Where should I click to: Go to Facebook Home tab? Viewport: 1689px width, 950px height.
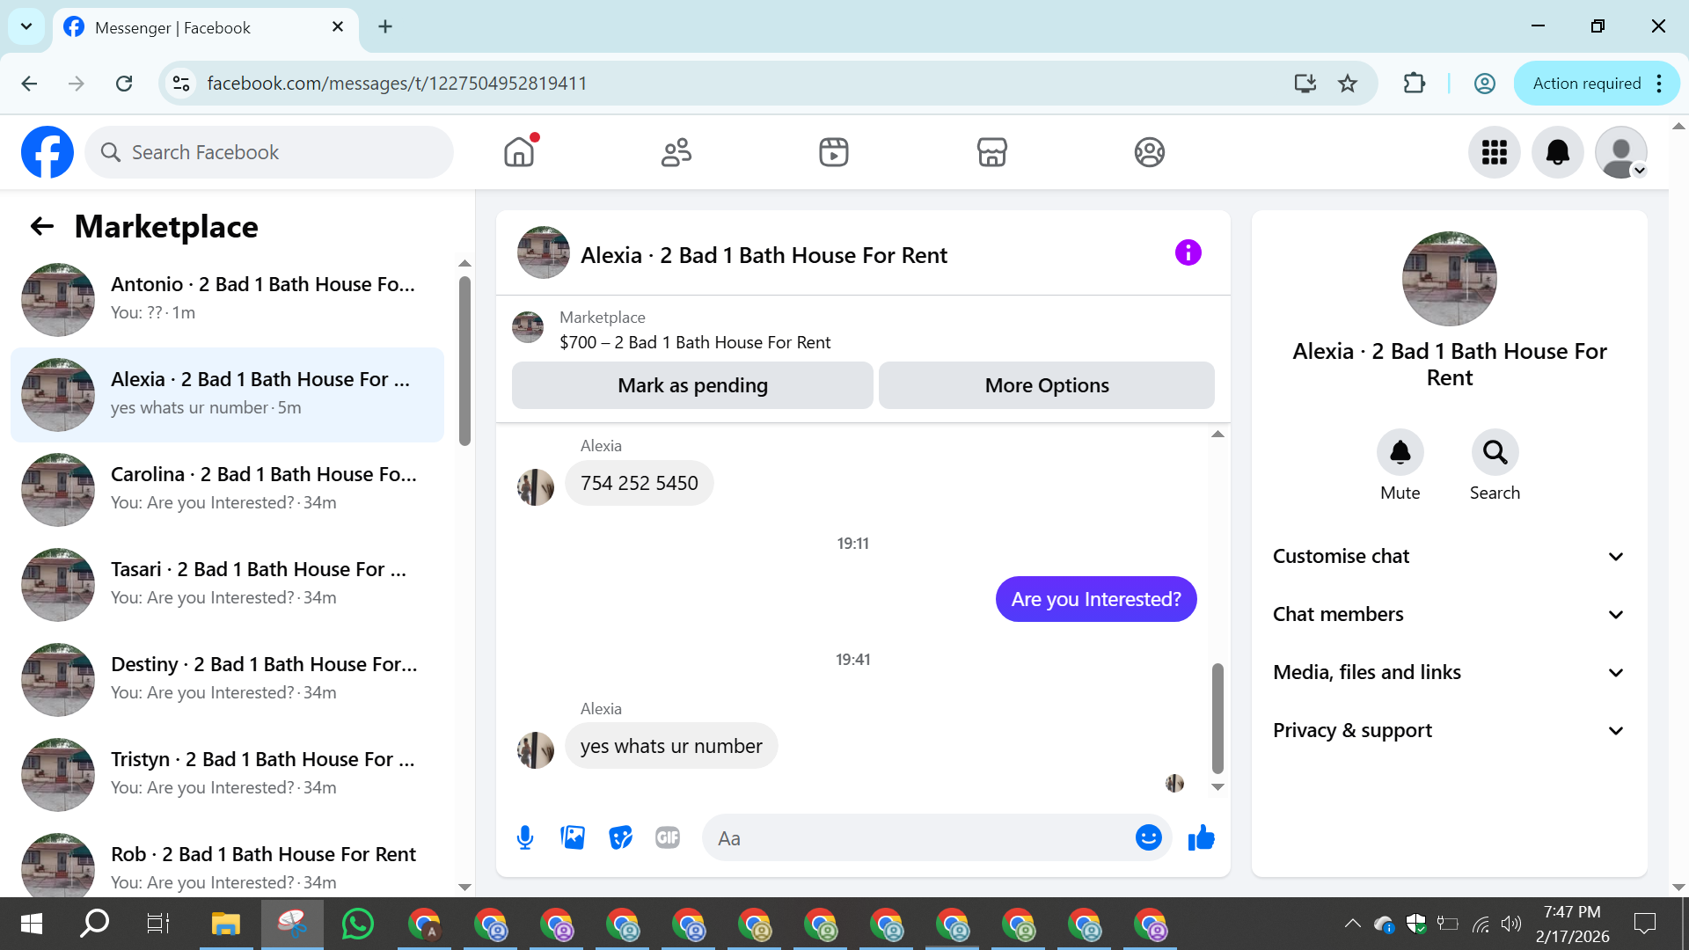pos(519,152)
